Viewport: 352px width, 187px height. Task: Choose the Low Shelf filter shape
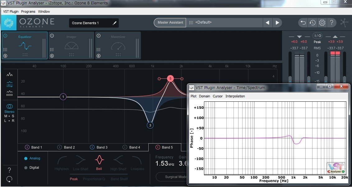coord(81,163)
